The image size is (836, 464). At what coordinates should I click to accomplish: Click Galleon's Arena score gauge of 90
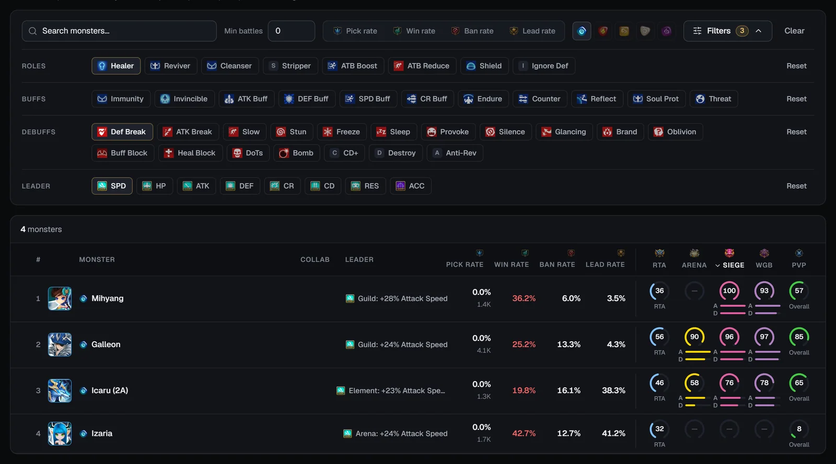tap(694, 337)
